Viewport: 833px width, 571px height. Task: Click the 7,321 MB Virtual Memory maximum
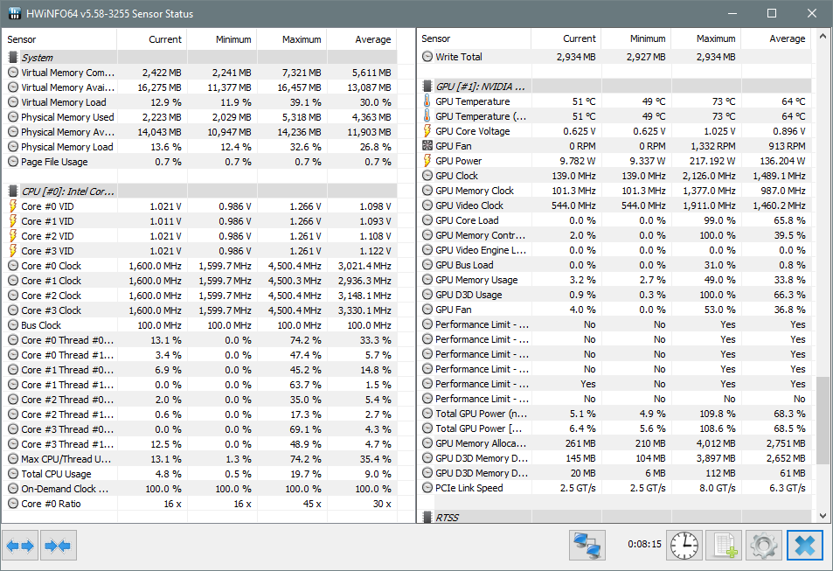[300, 73]
